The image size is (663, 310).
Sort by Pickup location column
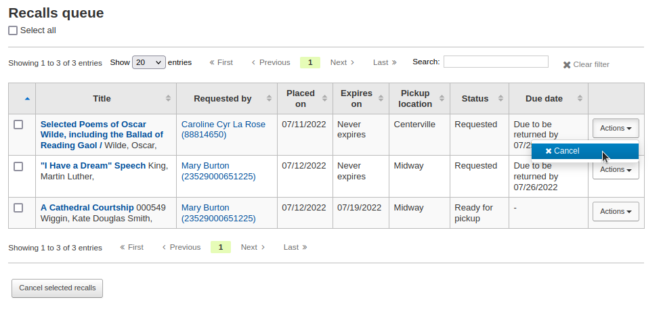pos(442,99)
